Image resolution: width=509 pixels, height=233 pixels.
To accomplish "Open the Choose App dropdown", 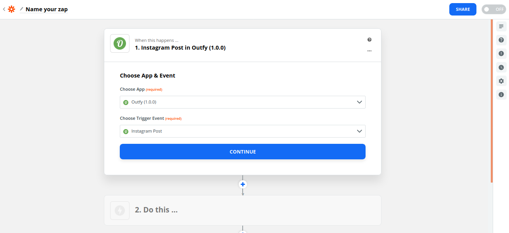I will (242, 102).
